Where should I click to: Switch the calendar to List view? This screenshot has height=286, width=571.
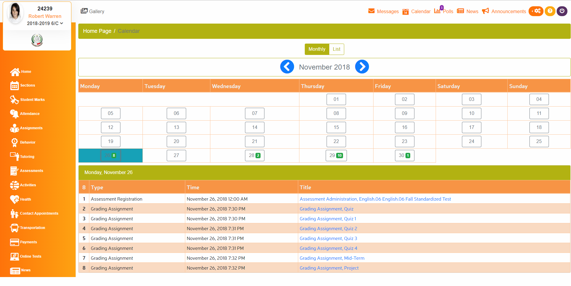pos(336,49)
